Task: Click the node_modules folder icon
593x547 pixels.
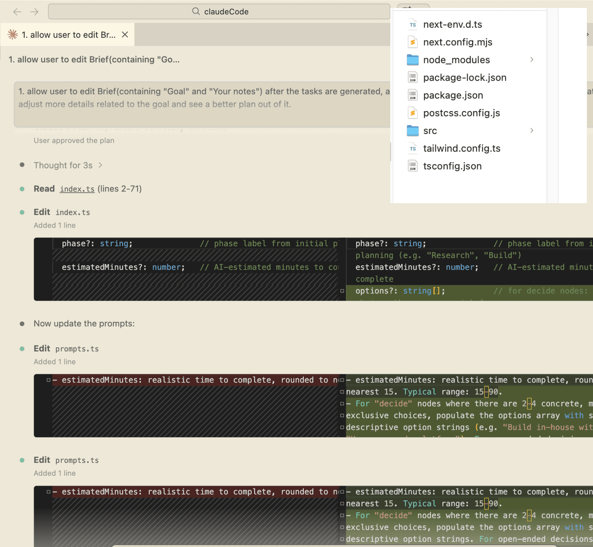Action: pyautogui.click(x=413, y=60)
